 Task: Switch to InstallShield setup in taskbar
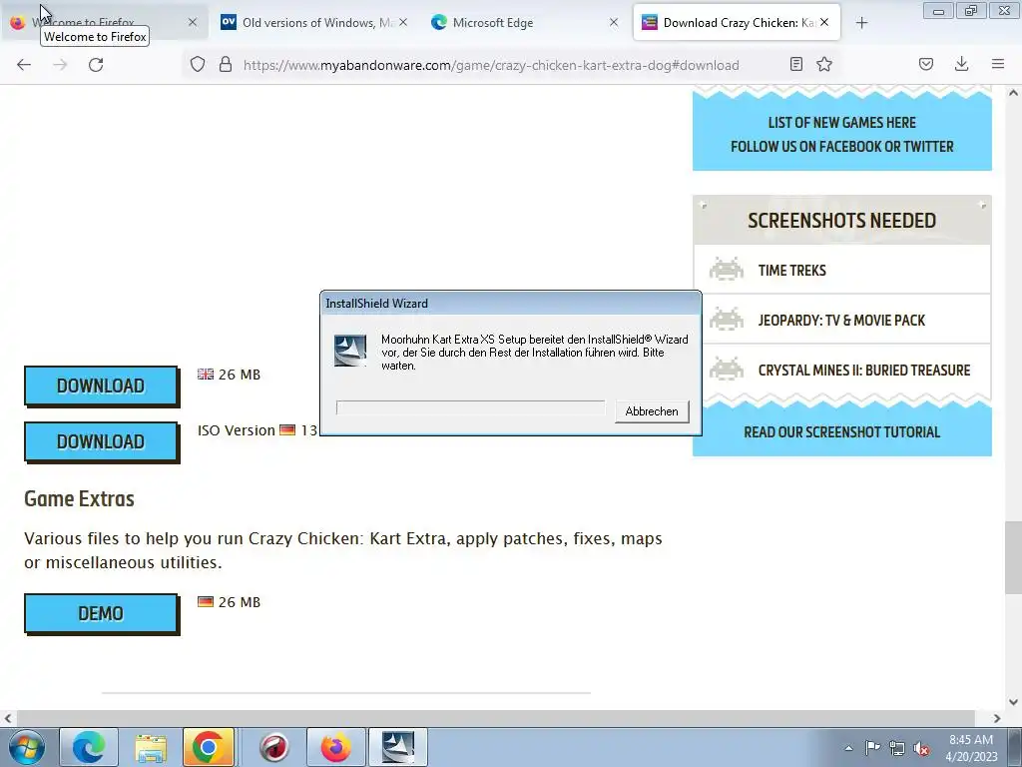coord(398,747)
